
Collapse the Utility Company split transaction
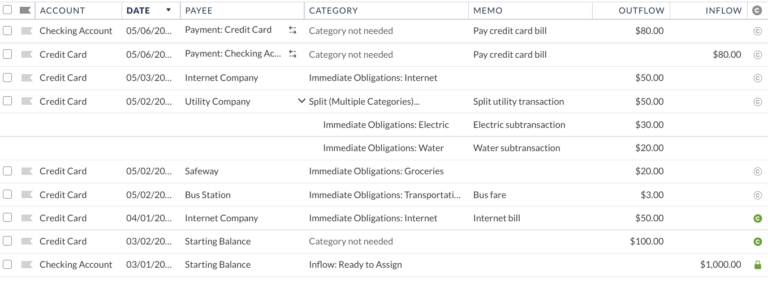point(302,101)
